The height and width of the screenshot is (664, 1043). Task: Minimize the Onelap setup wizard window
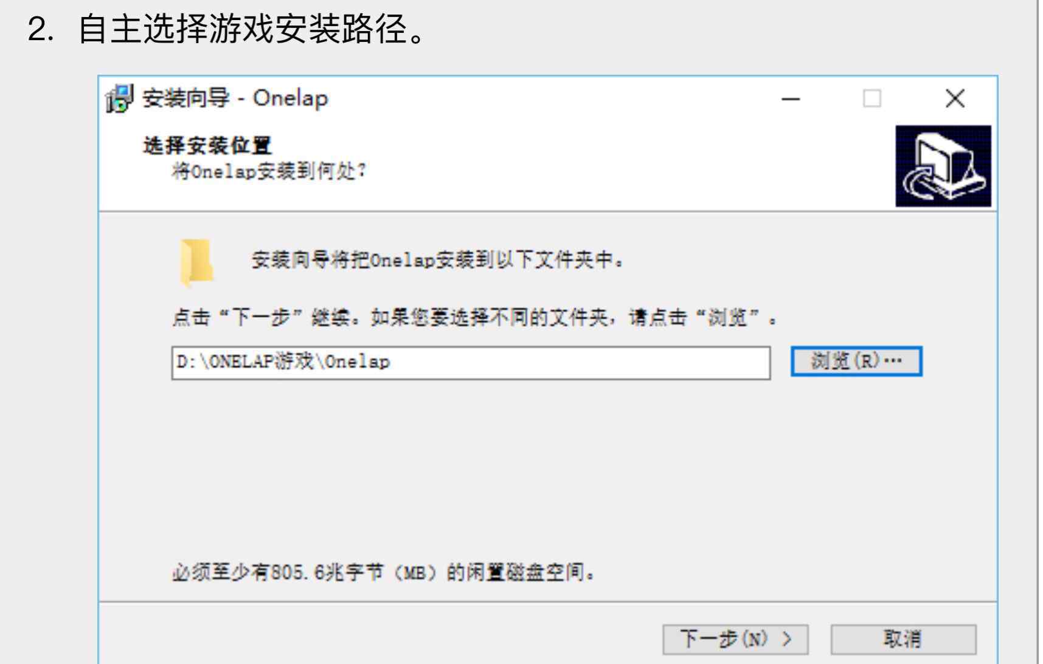point(790,98)
